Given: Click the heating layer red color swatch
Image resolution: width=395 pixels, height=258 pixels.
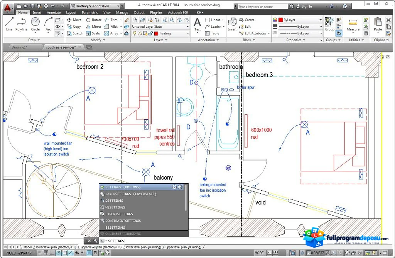Looking at the screenshot, I should coord(156,33).
